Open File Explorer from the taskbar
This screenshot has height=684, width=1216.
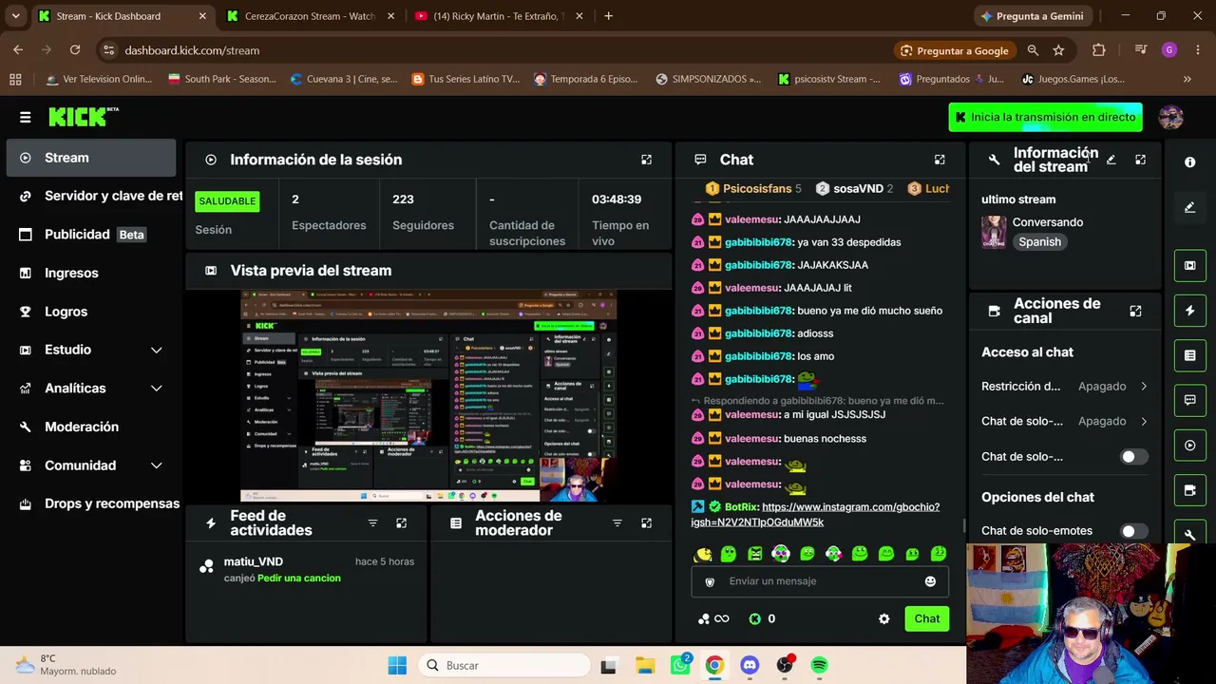[x=644, y=665]
